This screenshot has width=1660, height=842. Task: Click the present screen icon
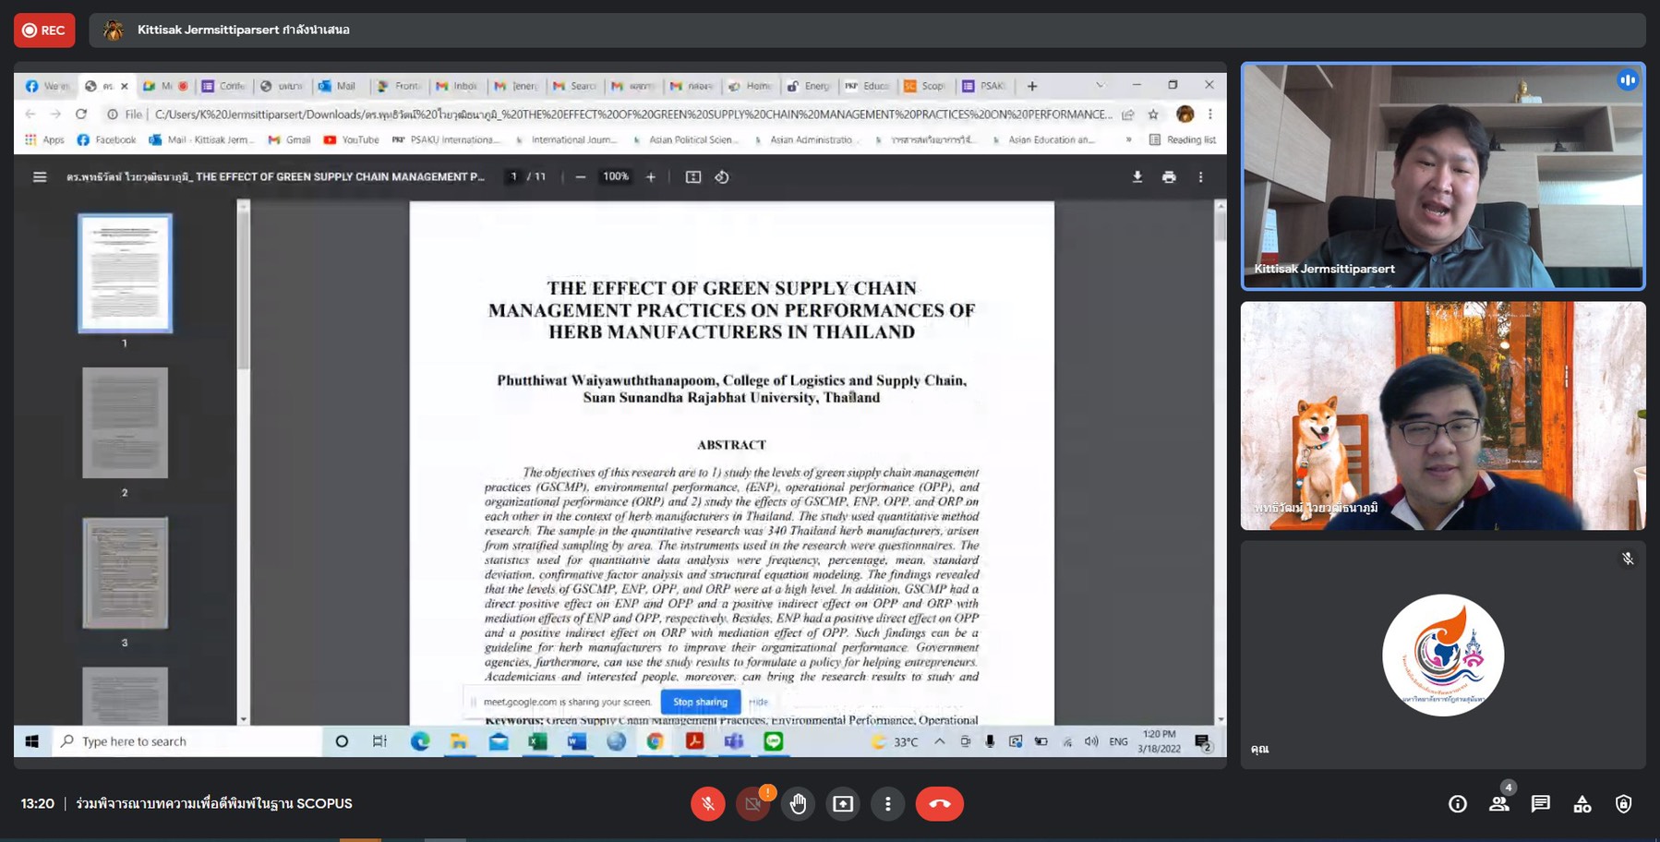click(x=843, y=804)
